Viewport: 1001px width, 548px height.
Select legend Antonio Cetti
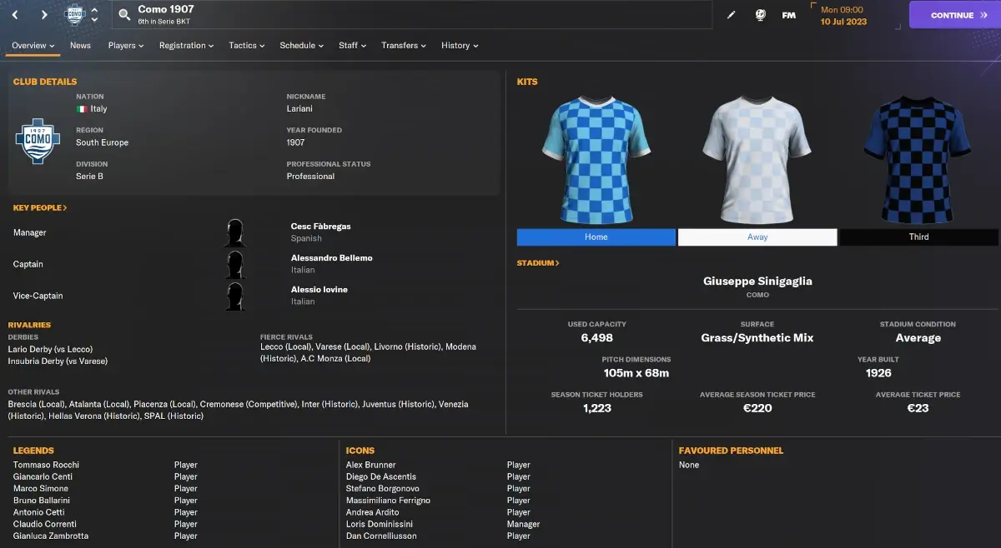click(x=39, y=512)
